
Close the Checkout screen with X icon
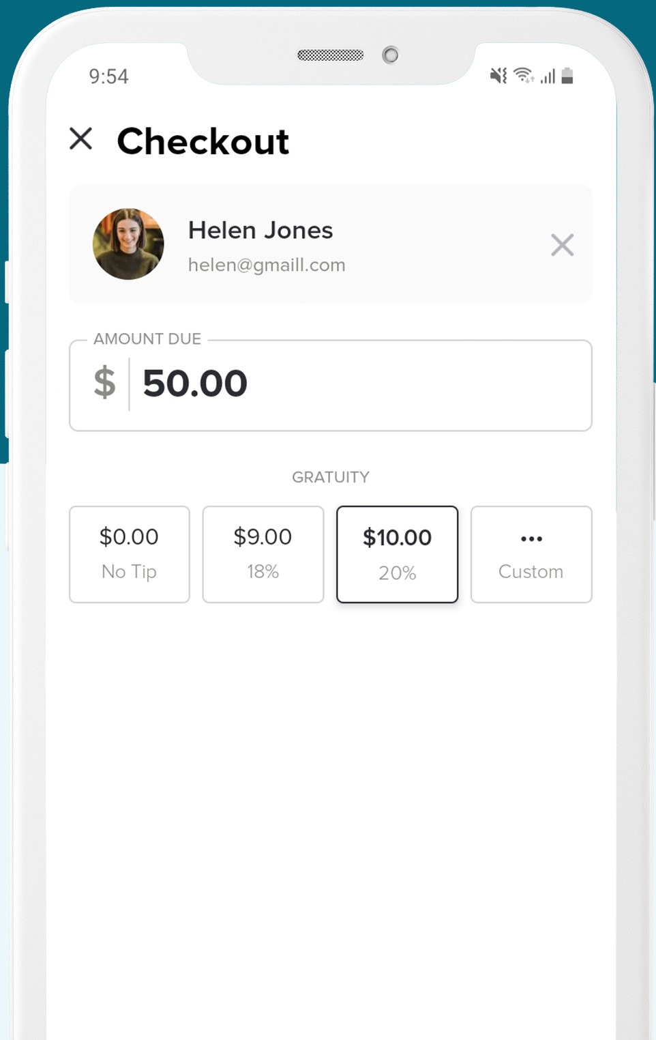(x=81, y=139)
